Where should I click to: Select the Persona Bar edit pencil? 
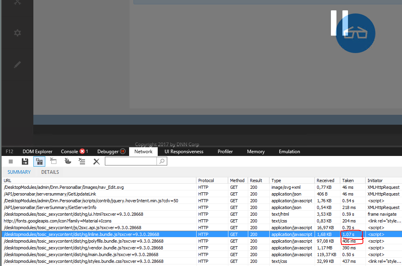click(17, 65)
